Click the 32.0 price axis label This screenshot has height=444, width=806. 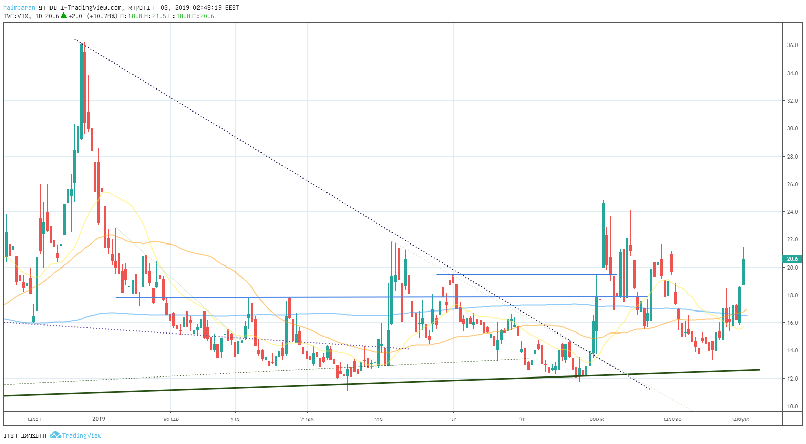[792, 101]
